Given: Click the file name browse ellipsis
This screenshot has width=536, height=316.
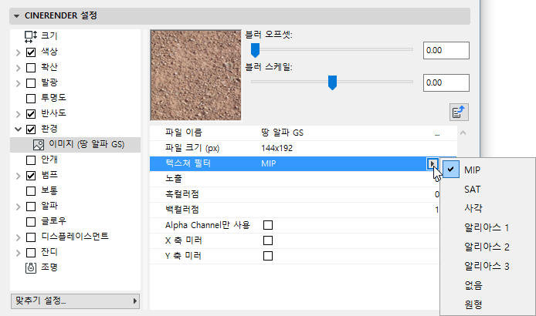Looking at the screenshot, I should coord(437,133).
